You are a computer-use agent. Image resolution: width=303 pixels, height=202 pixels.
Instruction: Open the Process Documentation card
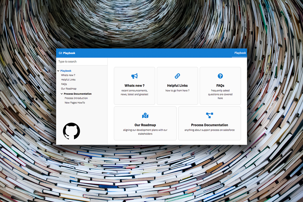tap(209, 123)
